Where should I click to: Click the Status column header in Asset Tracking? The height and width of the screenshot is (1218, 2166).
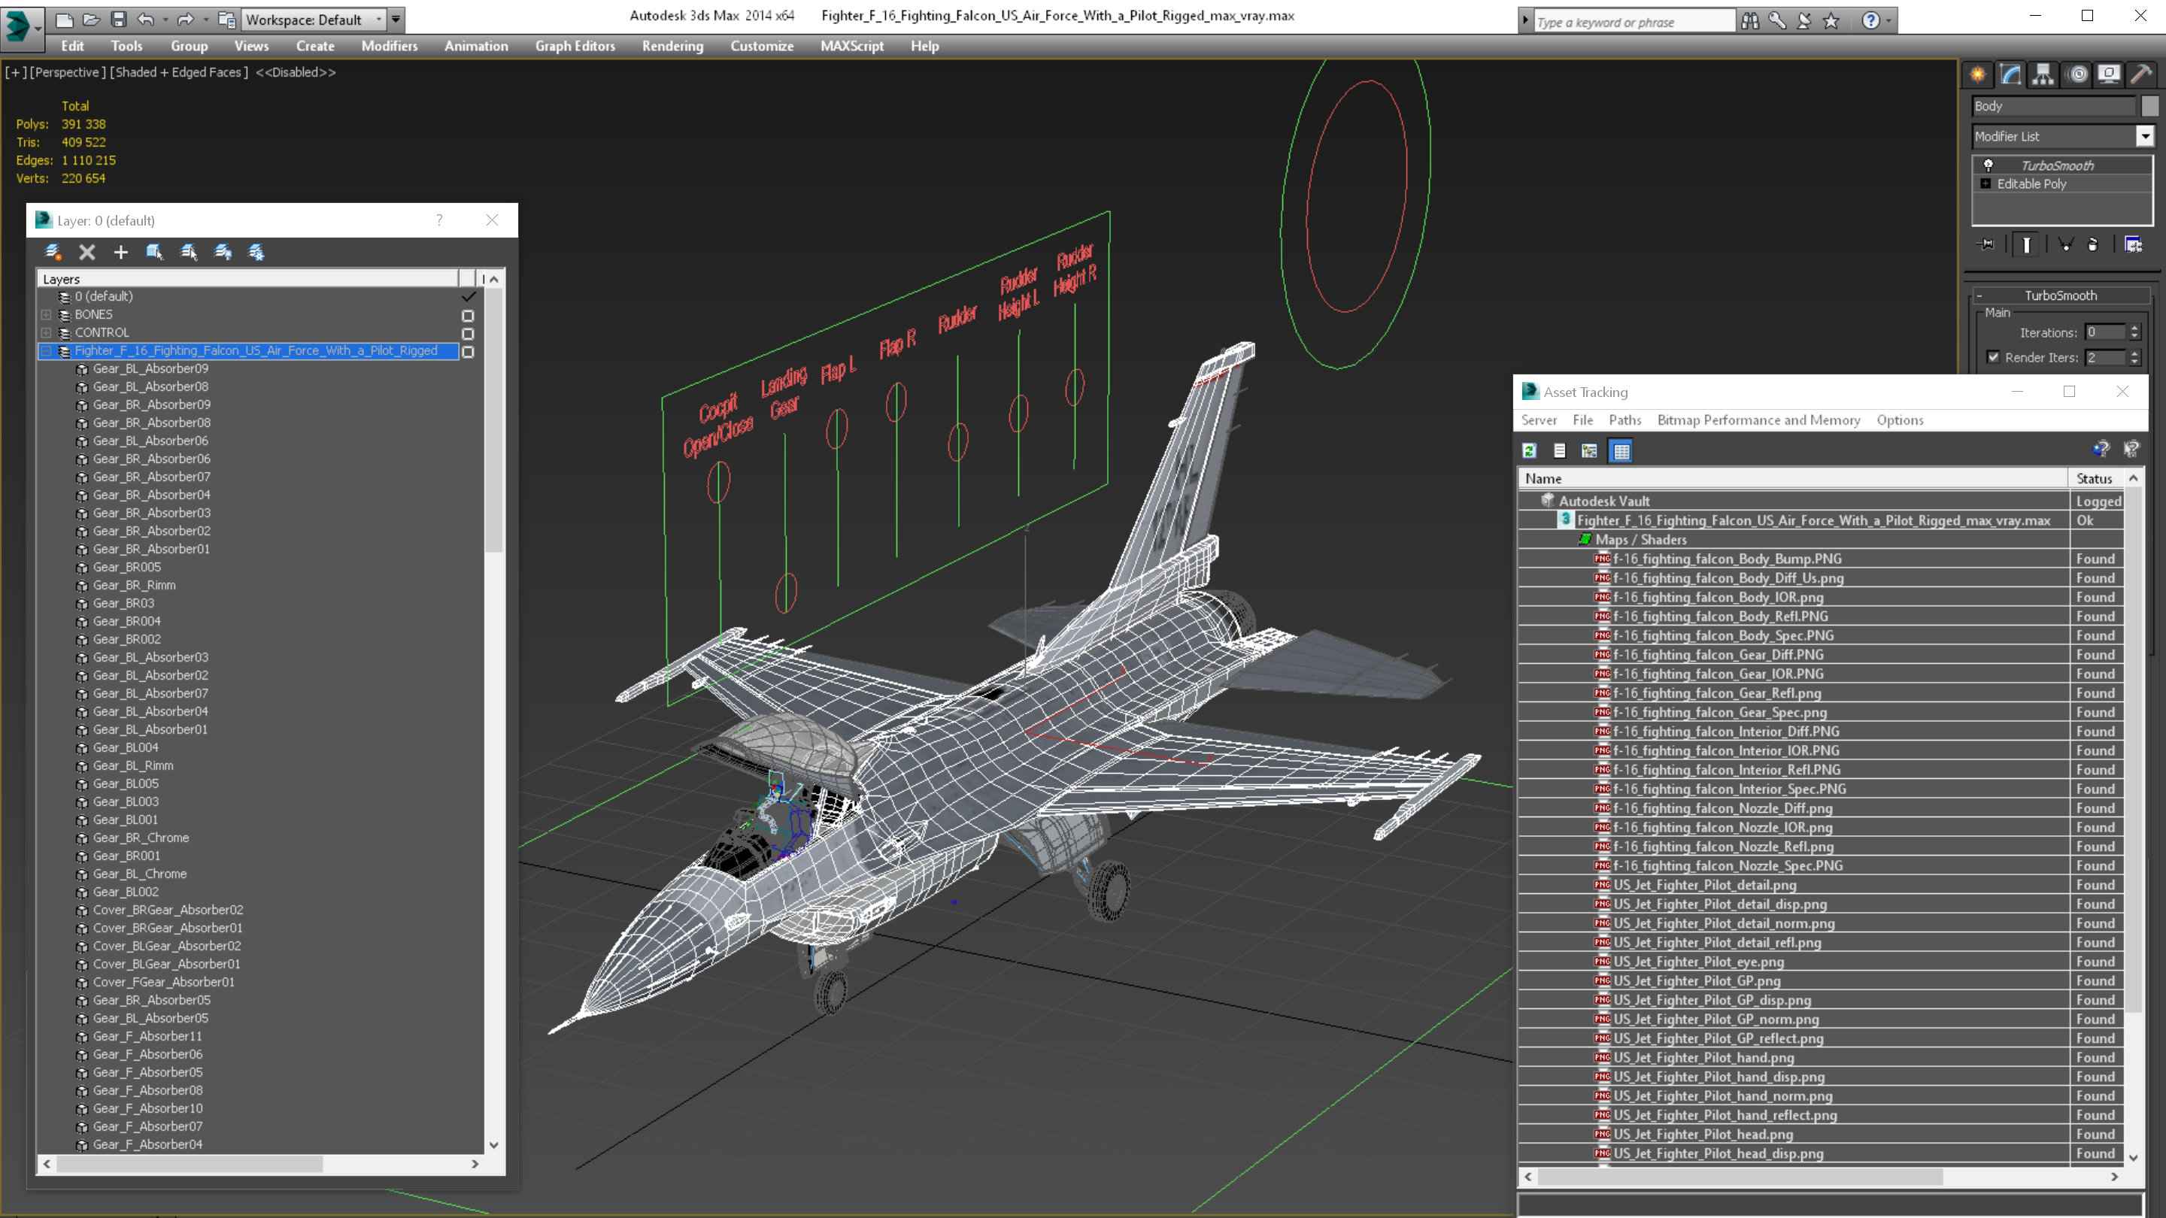(2094, 478)
